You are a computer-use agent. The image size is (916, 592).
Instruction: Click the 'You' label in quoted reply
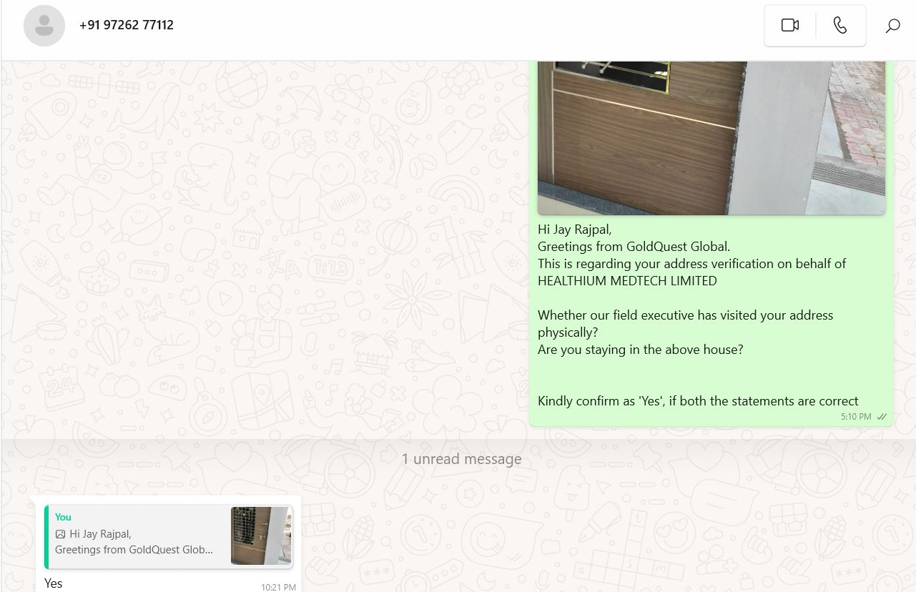coord(63,517)
